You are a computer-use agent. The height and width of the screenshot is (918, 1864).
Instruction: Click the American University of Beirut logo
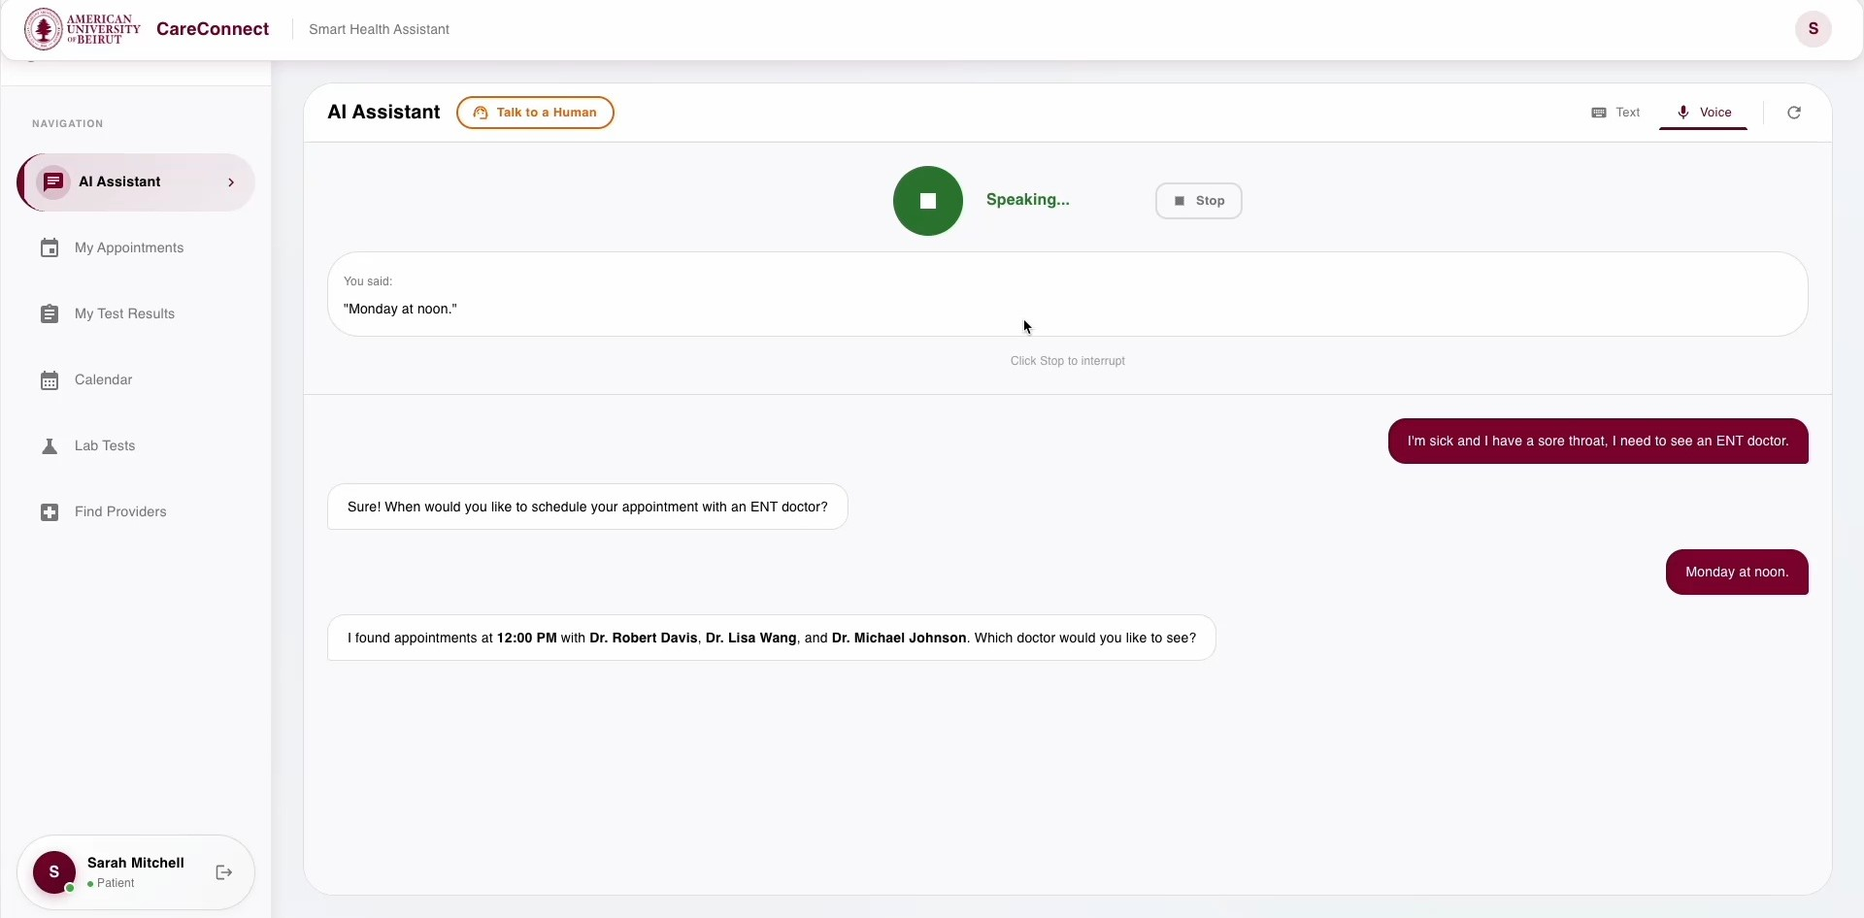pyautogui.click(x=83, y=29)
